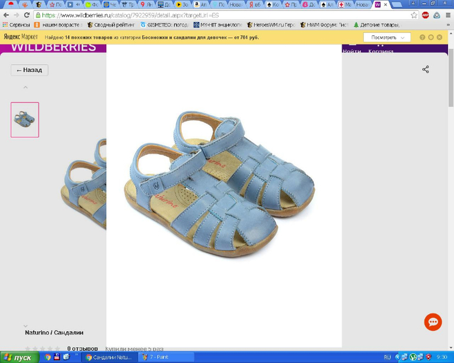Click the browser back arrow
The width and height of the screenshot is (454, 363).
[6, 15]
